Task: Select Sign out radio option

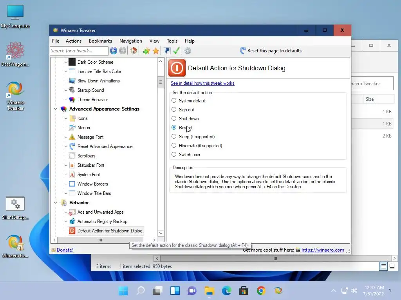Action: pos(174,109)
